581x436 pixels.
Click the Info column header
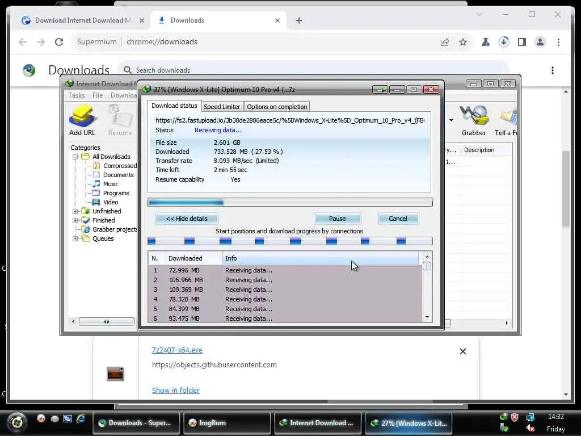pyautogui.click(x=321, y=258)
